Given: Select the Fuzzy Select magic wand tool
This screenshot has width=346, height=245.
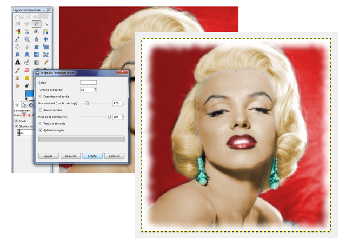Looking at the screenshot, I should [46, 24].
